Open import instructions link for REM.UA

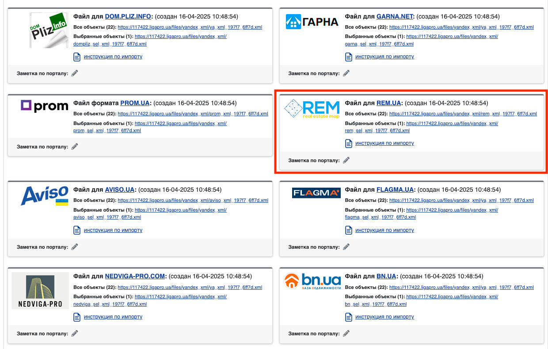(x=384, y=144)
